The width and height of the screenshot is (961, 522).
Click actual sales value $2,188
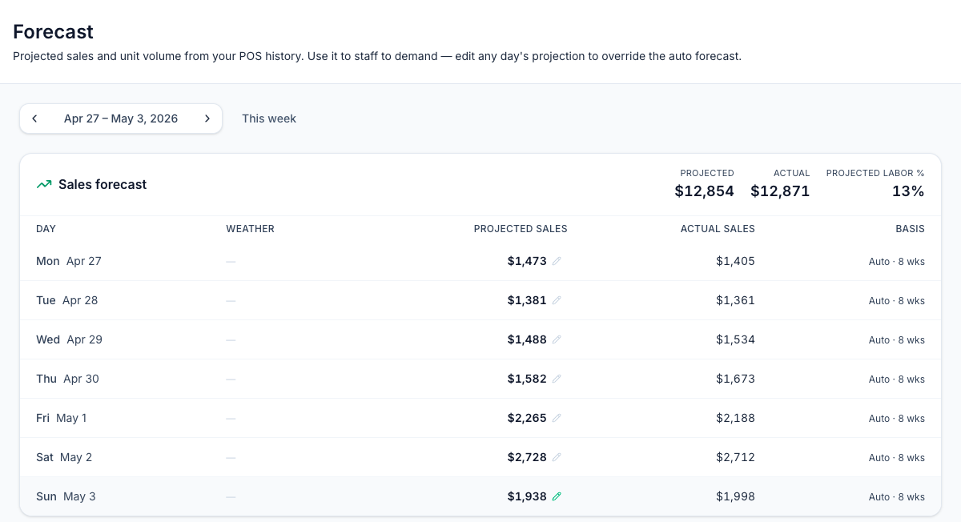[x=735, y=418]
